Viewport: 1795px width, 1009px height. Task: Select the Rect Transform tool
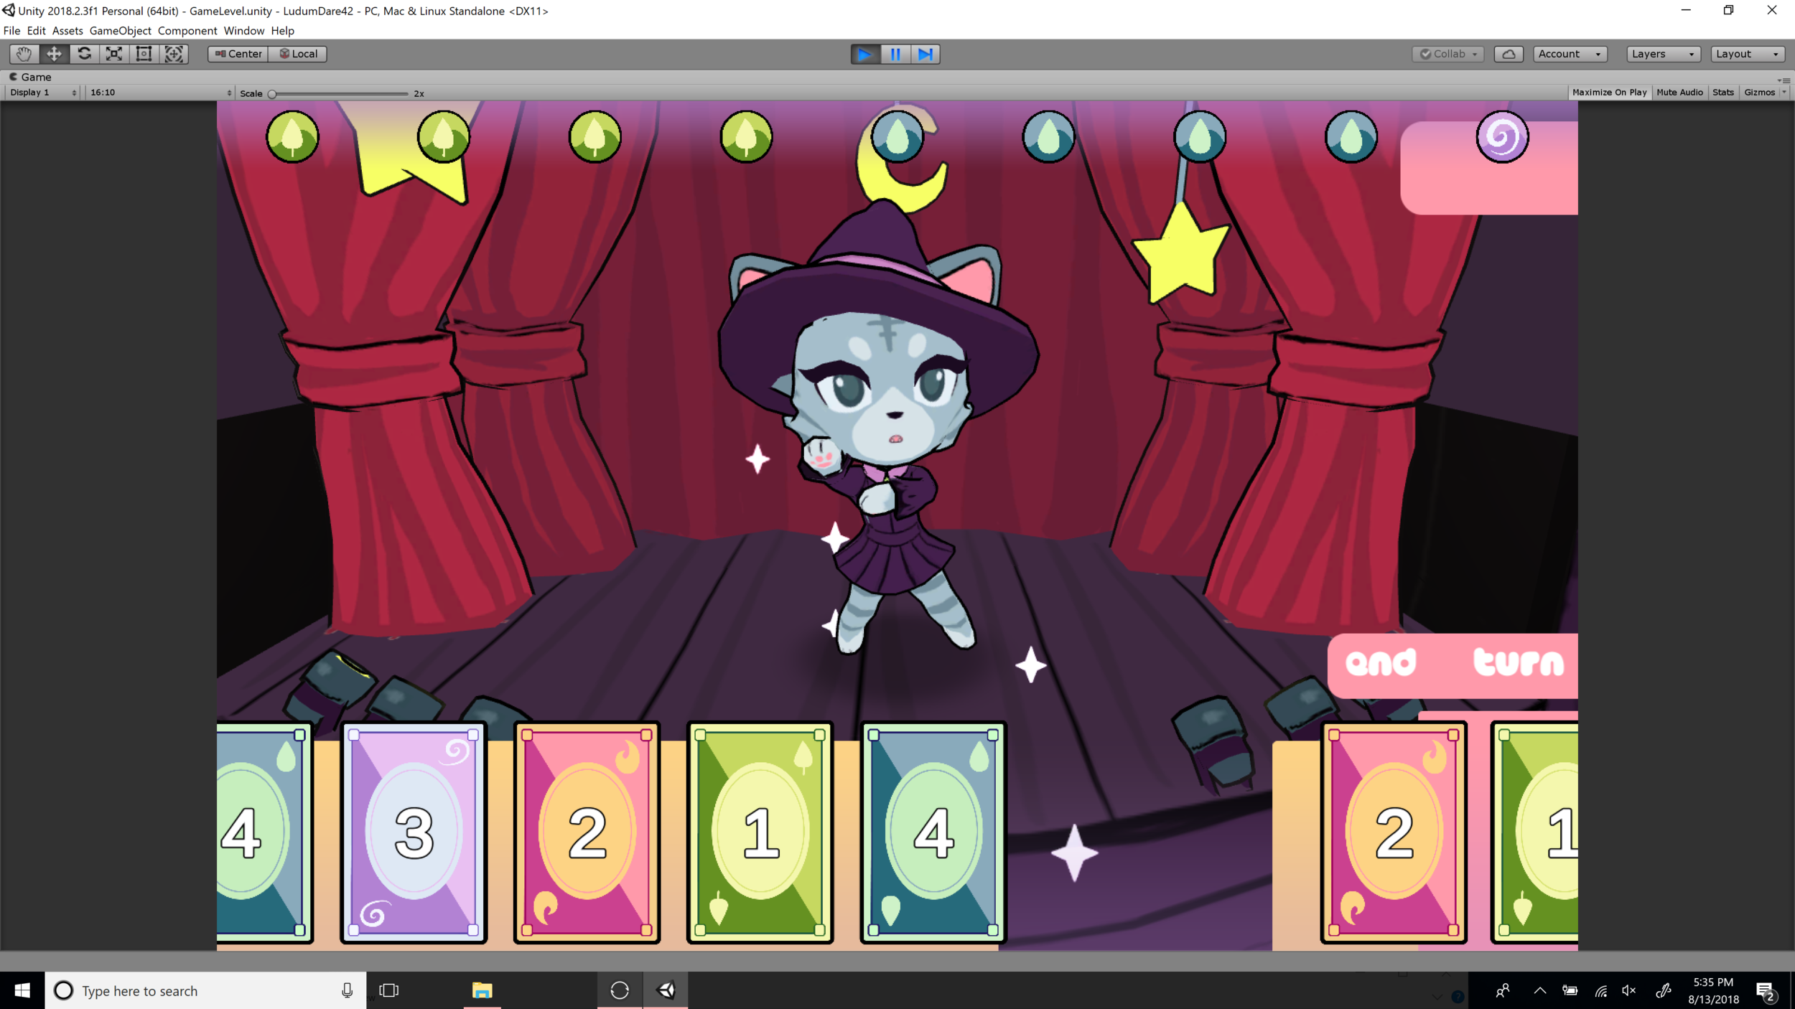tap(144, 54)
